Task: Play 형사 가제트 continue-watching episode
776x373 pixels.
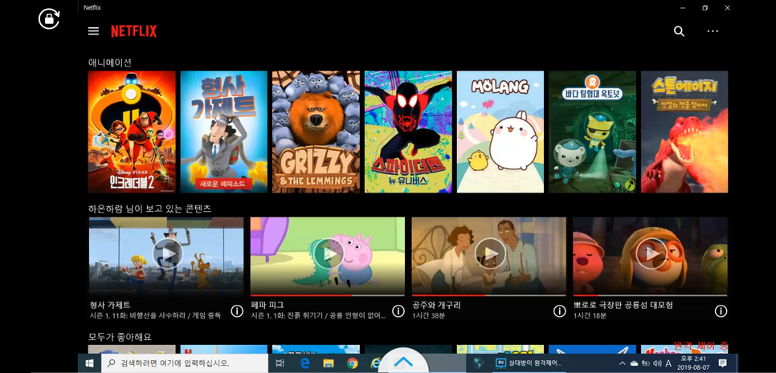Action: (x=167, y=253)
